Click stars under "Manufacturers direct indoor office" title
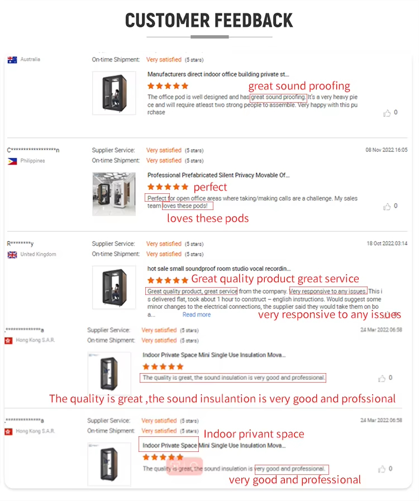The height and width of the screenshot is (501, 419). click(x=168, y=86)
